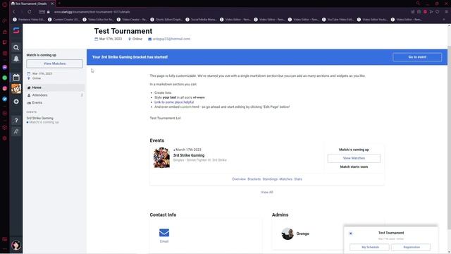Open WhatsApp in the Opera sidebar
Image resolution: width=451 pixels, height=254 pixels.
(5, 78)
